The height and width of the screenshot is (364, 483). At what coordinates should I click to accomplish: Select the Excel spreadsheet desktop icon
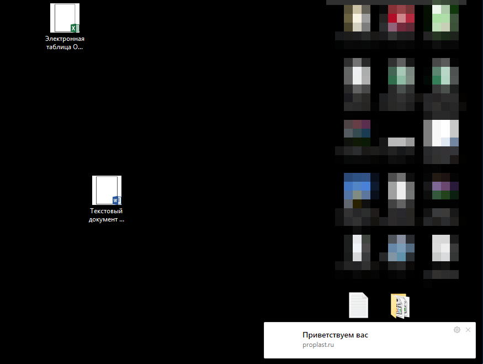point(65,18)
